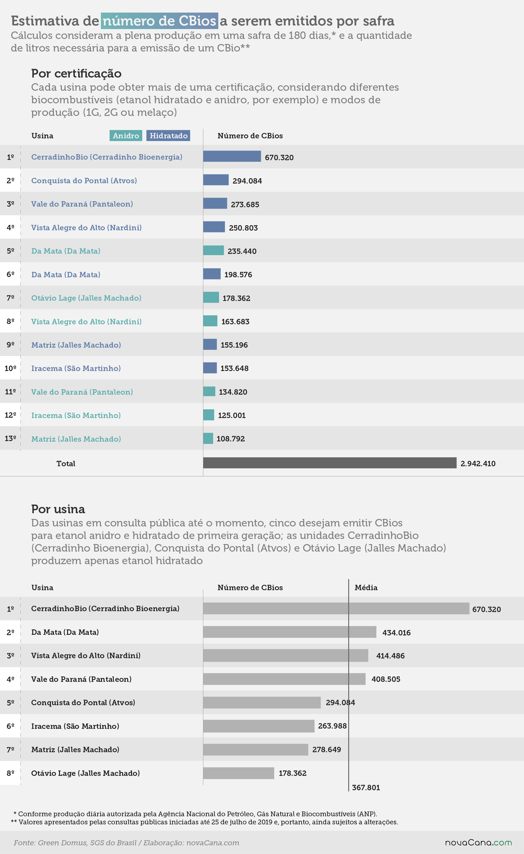Click the value 408.505
Image resolution: width=524 pixels, height=854 pixels.
coord(386,679)
